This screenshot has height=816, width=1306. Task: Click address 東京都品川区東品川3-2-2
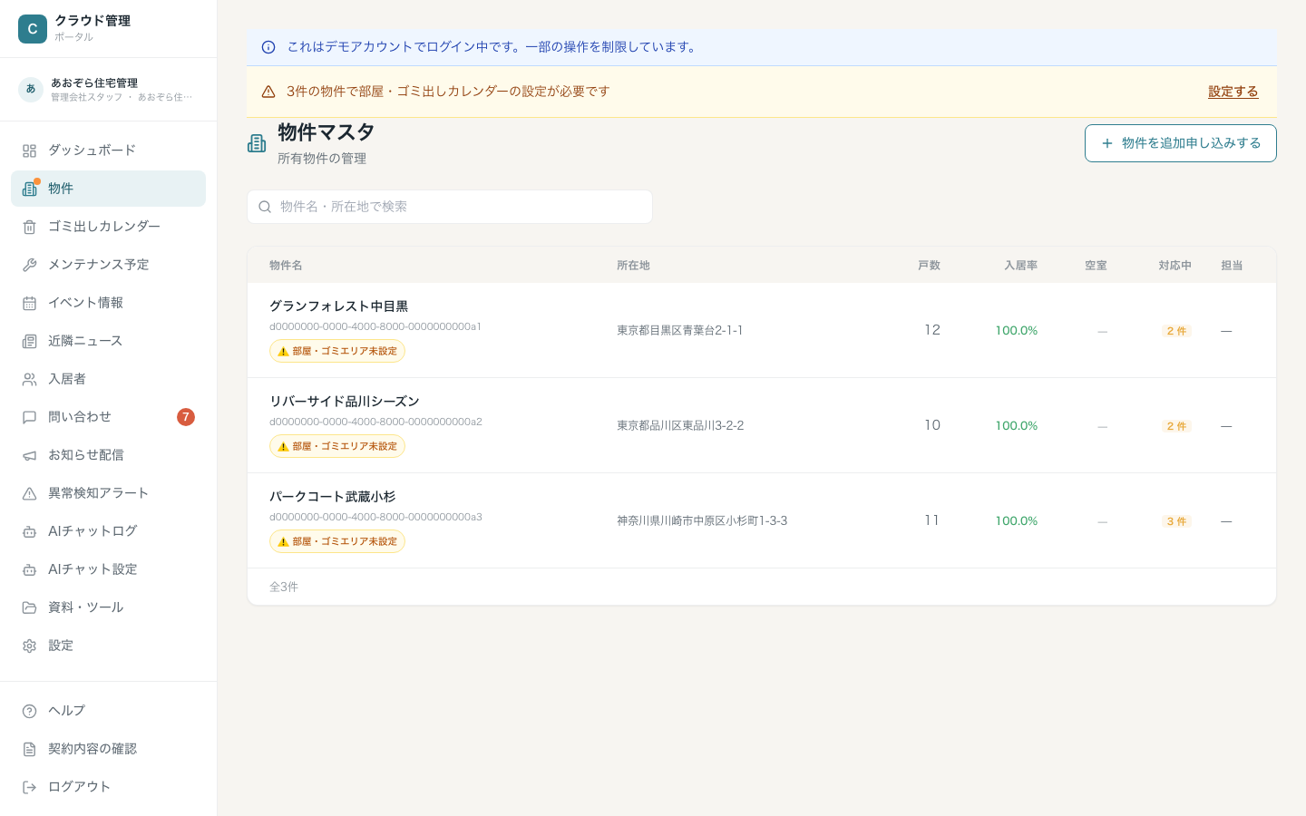coord(680,425)
